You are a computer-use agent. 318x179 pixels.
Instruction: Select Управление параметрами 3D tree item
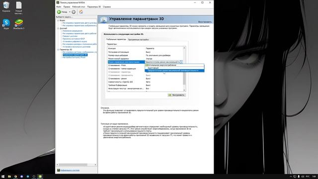click(75, 55)
